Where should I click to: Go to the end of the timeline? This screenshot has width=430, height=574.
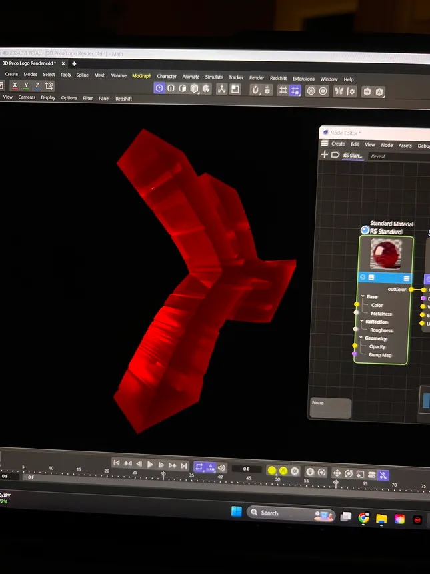click(184, 466)
